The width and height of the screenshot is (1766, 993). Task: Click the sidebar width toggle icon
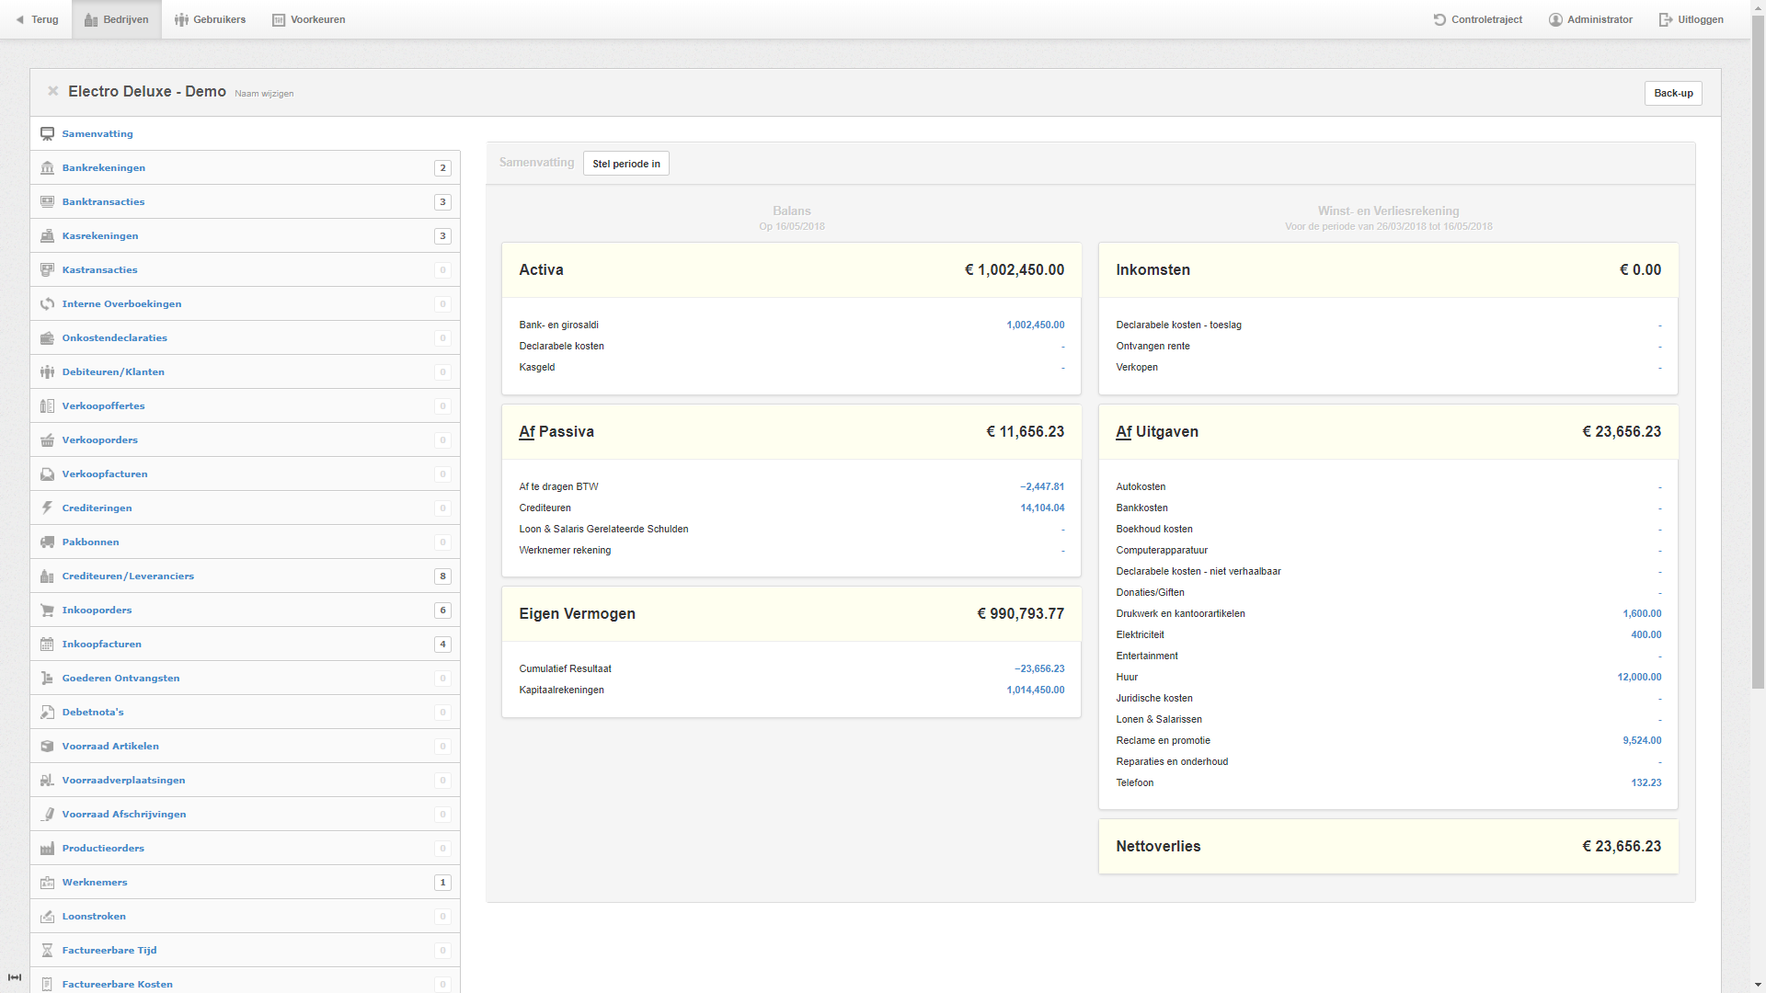coord(15,977)
